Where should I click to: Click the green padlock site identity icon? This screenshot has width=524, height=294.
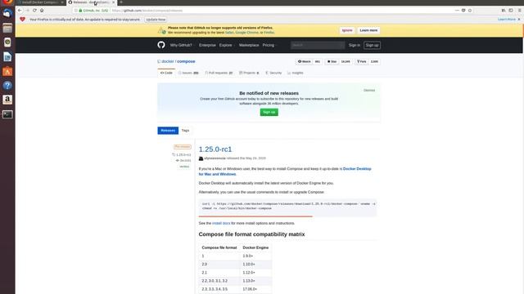[x=80, y=11]
